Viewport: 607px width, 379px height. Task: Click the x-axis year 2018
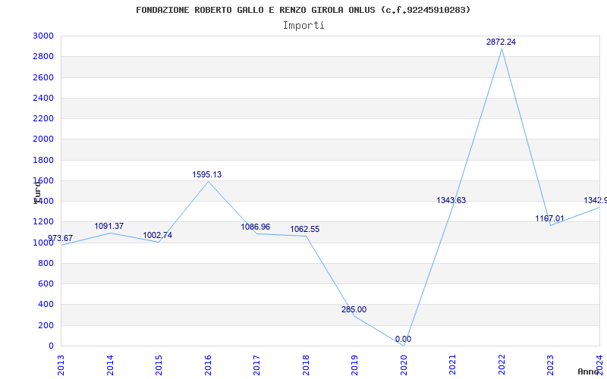pyautogui.click(x=306, y=365)
